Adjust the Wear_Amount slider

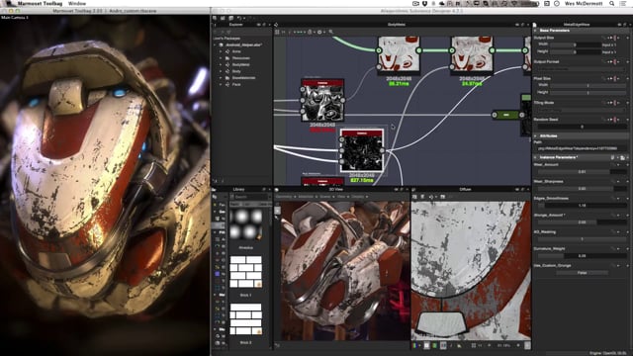[x=582, y=172]
